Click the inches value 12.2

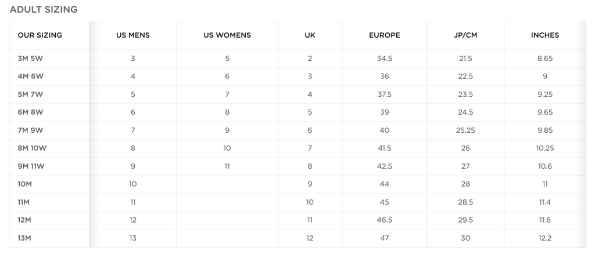[x=545, y=238]
